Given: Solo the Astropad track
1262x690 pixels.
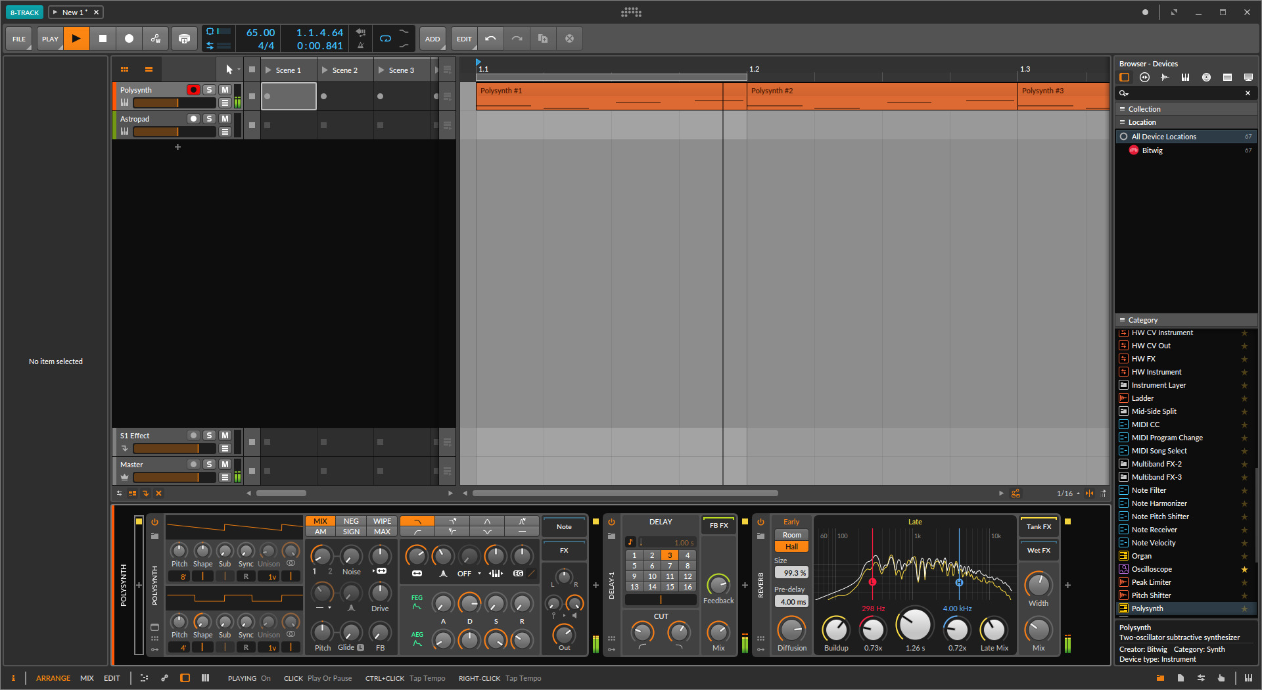Looking at the screenshot, I should [x=209, y=119].
